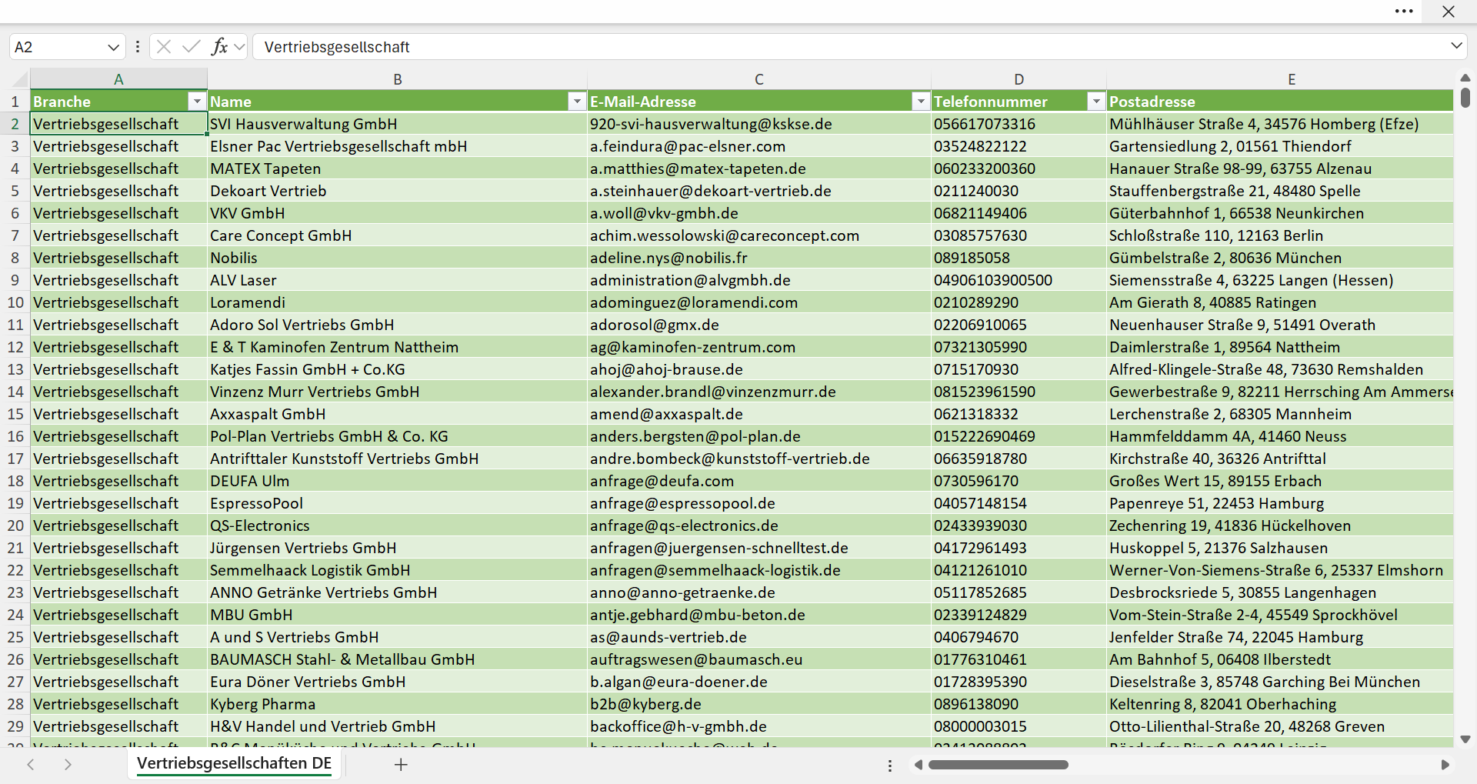Screen dimensions: 1477x784
Task: Cancel formula entry with the X icon
Action: pos(164,47)
